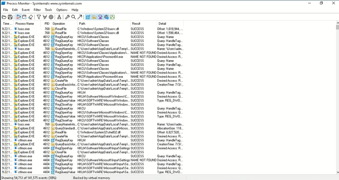
Task: Open the Highlight dialog via highlighter icon
Action: (x=45, y=17)
